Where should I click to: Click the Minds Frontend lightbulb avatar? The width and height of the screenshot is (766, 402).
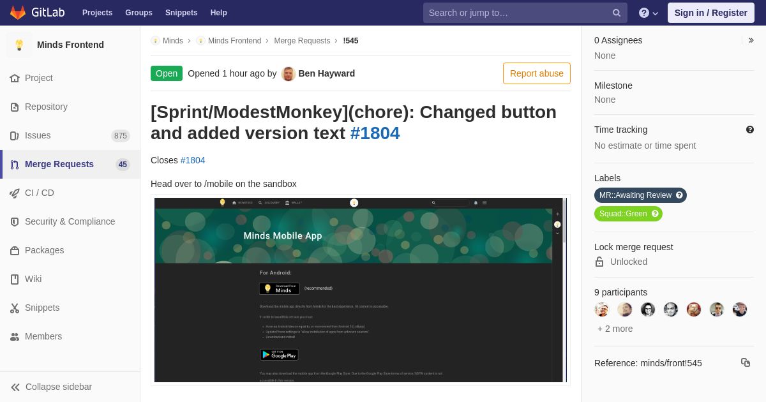click(19, 45)
